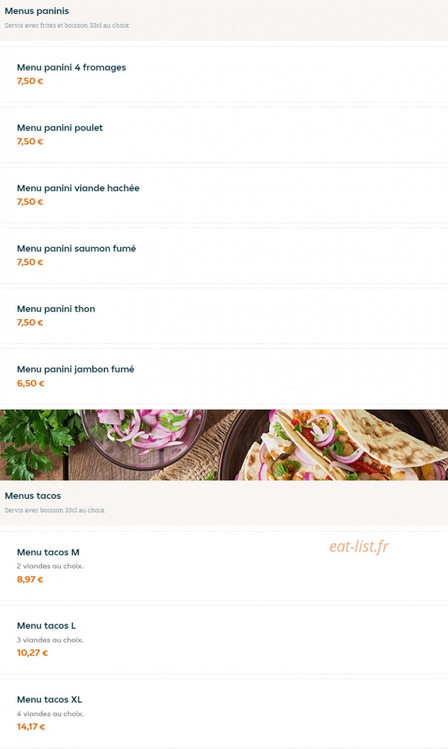Click the '2 viandes au choix' description
448x749 pixels.
pyautogui.click(x=50, y=566)
